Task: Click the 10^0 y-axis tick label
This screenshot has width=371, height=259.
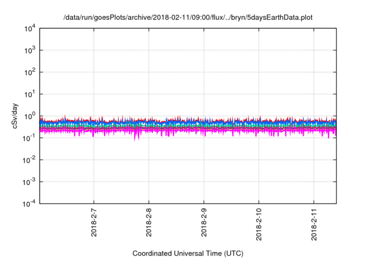Action: pyautogui.click(x=30, y=116)
